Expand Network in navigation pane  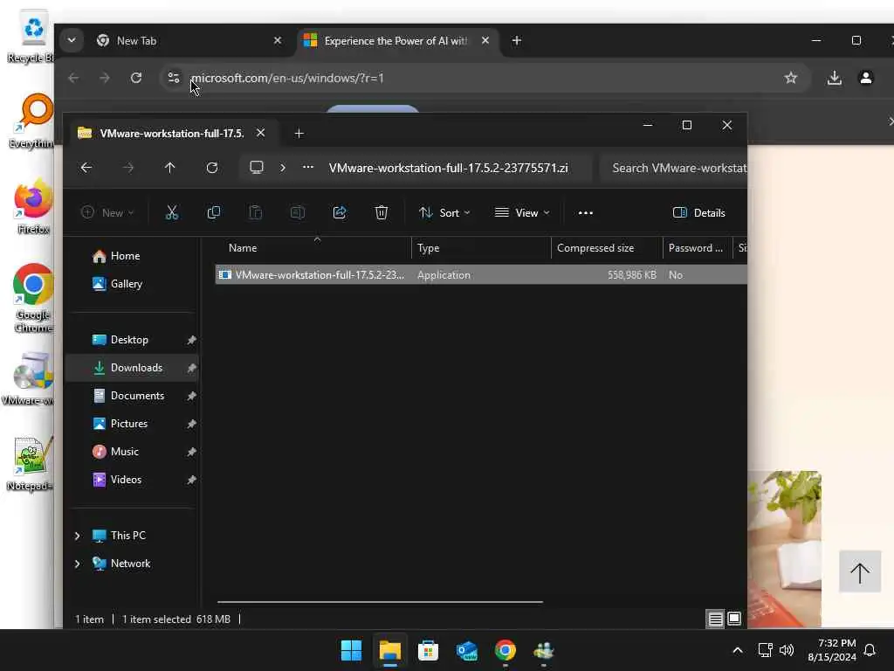point(78,564)
